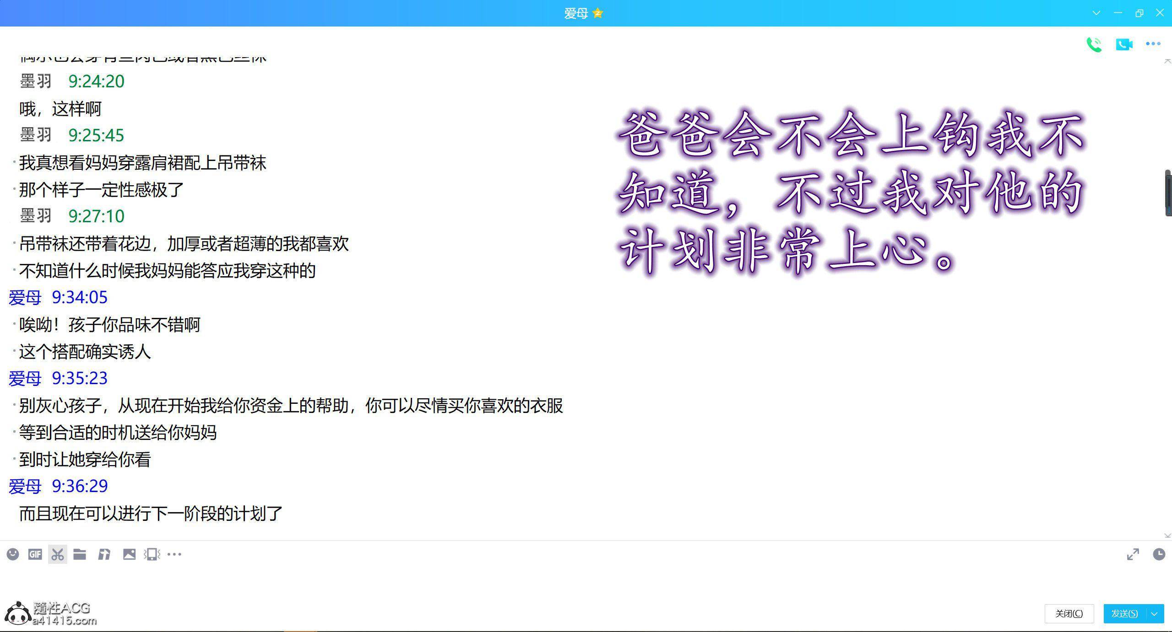The width and height of the screenshot is (1172, 632).
Task: Open the send button dropdown arrow
Action: [x=1155, y=614]
